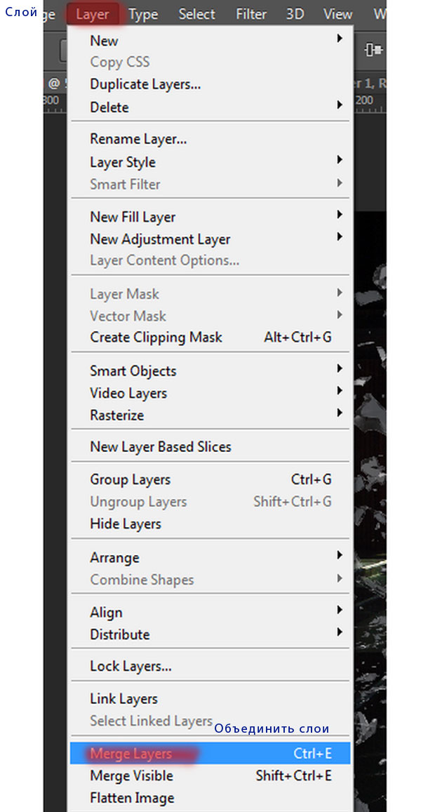The width and height of the screenshot is (421, 812).
Task: Choose Group Layers
Action: 210,479
